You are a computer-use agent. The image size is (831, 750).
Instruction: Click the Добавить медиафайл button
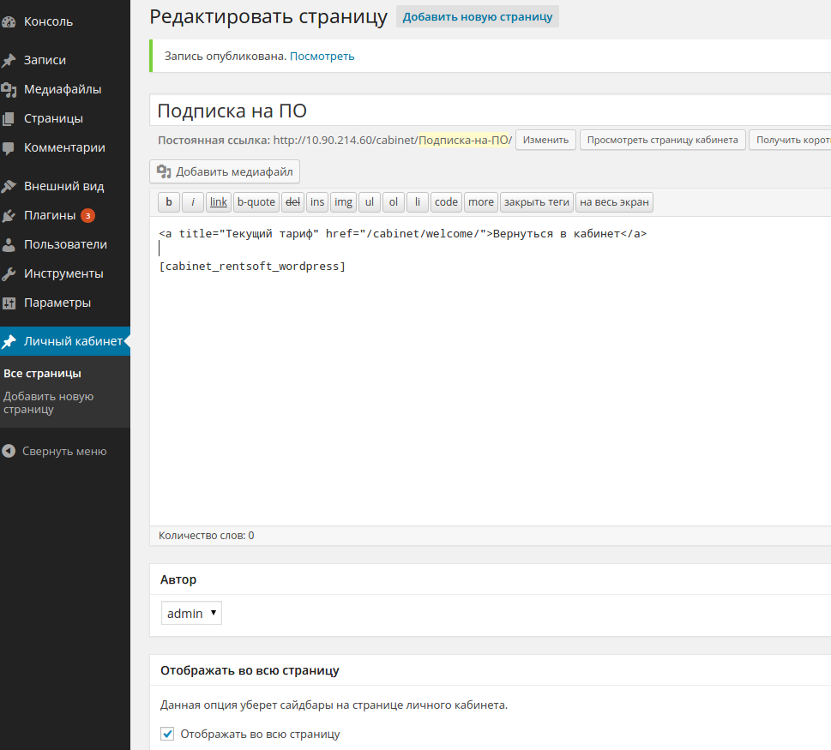[225, 171]
